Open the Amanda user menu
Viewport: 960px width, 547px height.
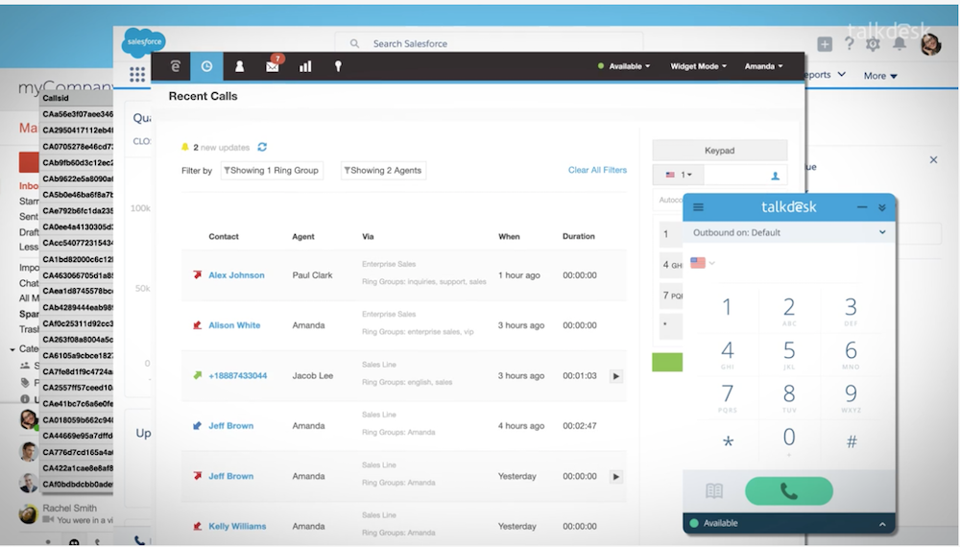(764, 66)
